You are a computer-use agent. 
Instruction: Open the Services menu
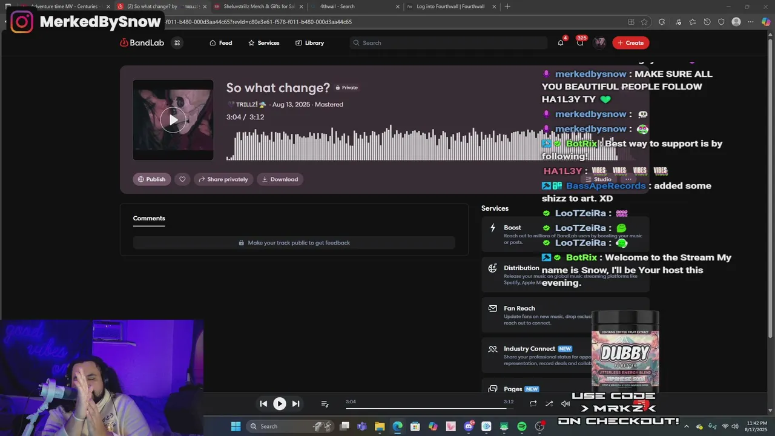tap(263, 43)
